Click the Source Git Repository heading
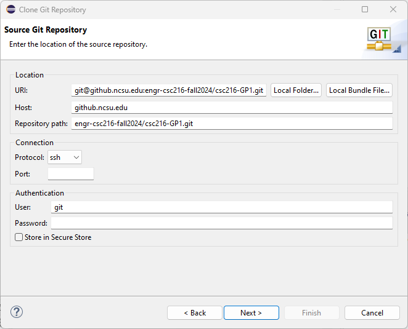 point(46,30)
